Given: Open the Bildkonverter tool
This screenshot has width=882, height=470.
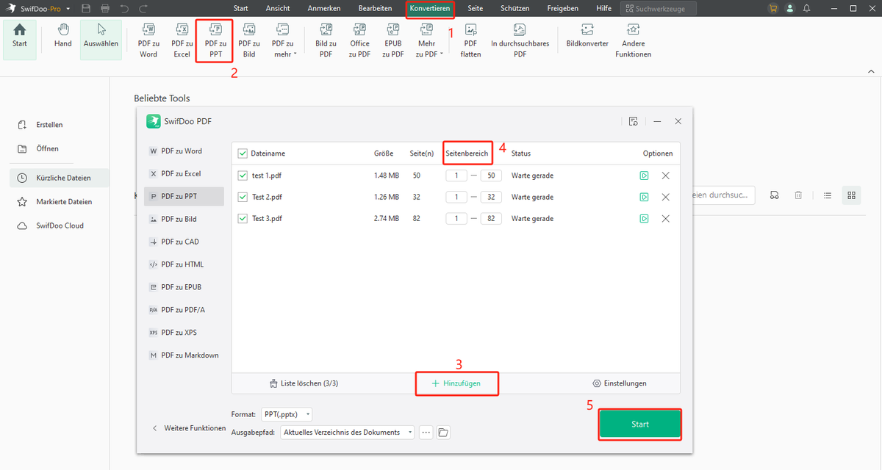Looking at the screenshot, I should [587, 36].
